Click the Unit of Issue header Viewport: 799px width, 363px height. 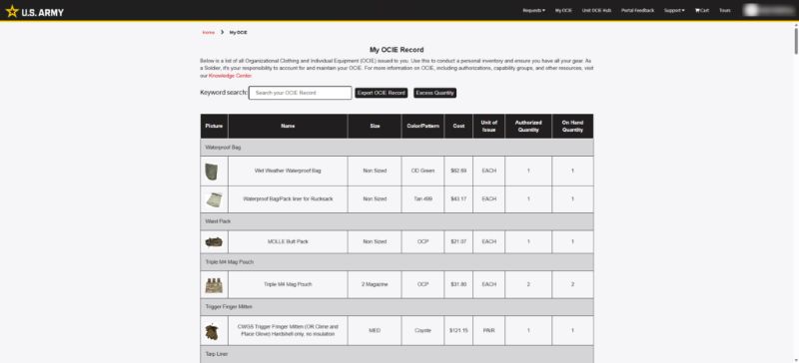click(x=488, y=127)
